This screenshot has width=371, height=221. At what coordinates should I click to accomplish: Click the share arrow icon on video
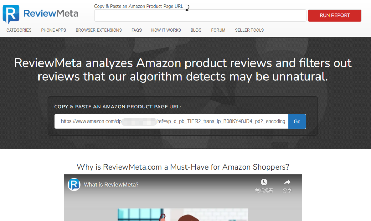287,182
